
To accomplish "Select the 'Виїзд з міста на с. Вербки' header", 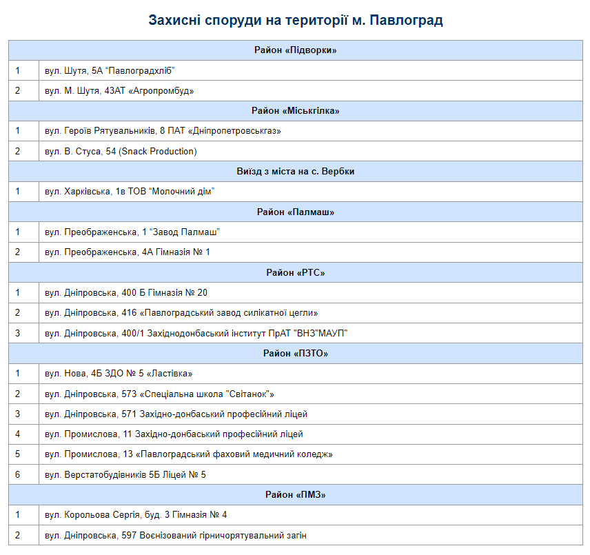I will point(296,171).
